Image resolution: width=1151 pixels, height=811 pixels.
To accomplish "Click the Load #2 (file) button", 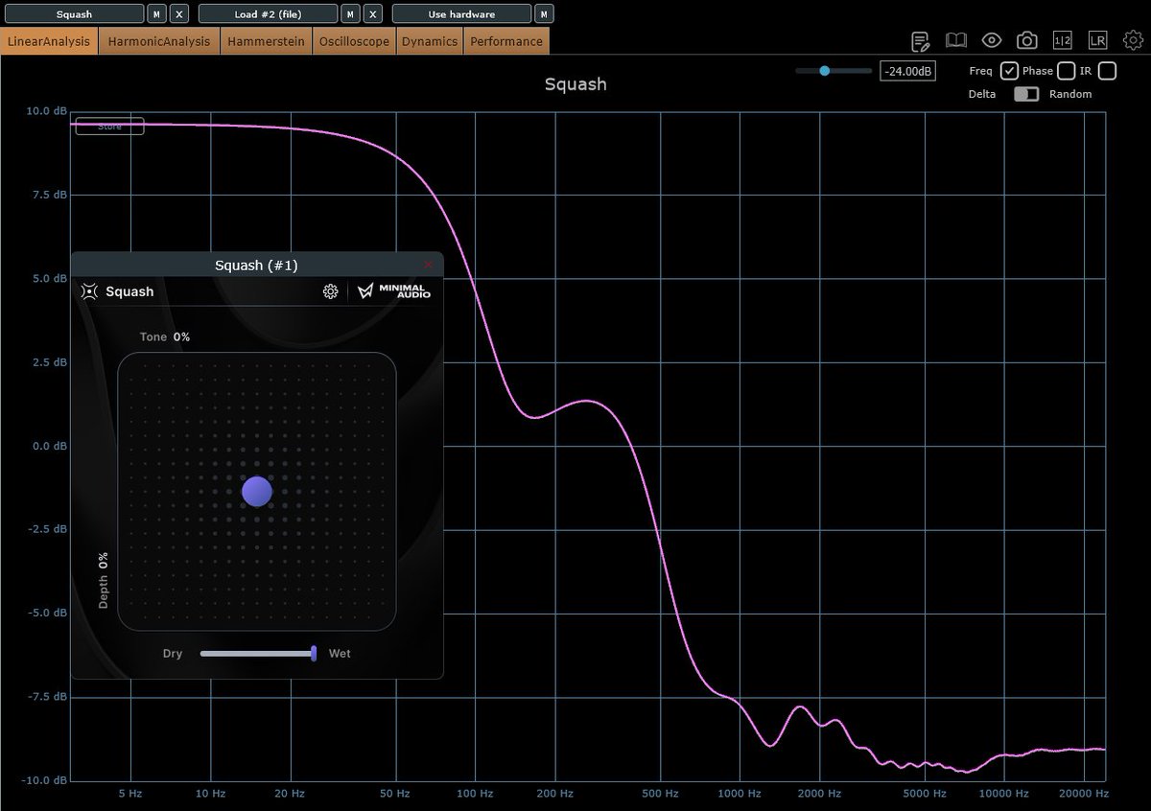I will pyautogui.click(x=269, y=14).
